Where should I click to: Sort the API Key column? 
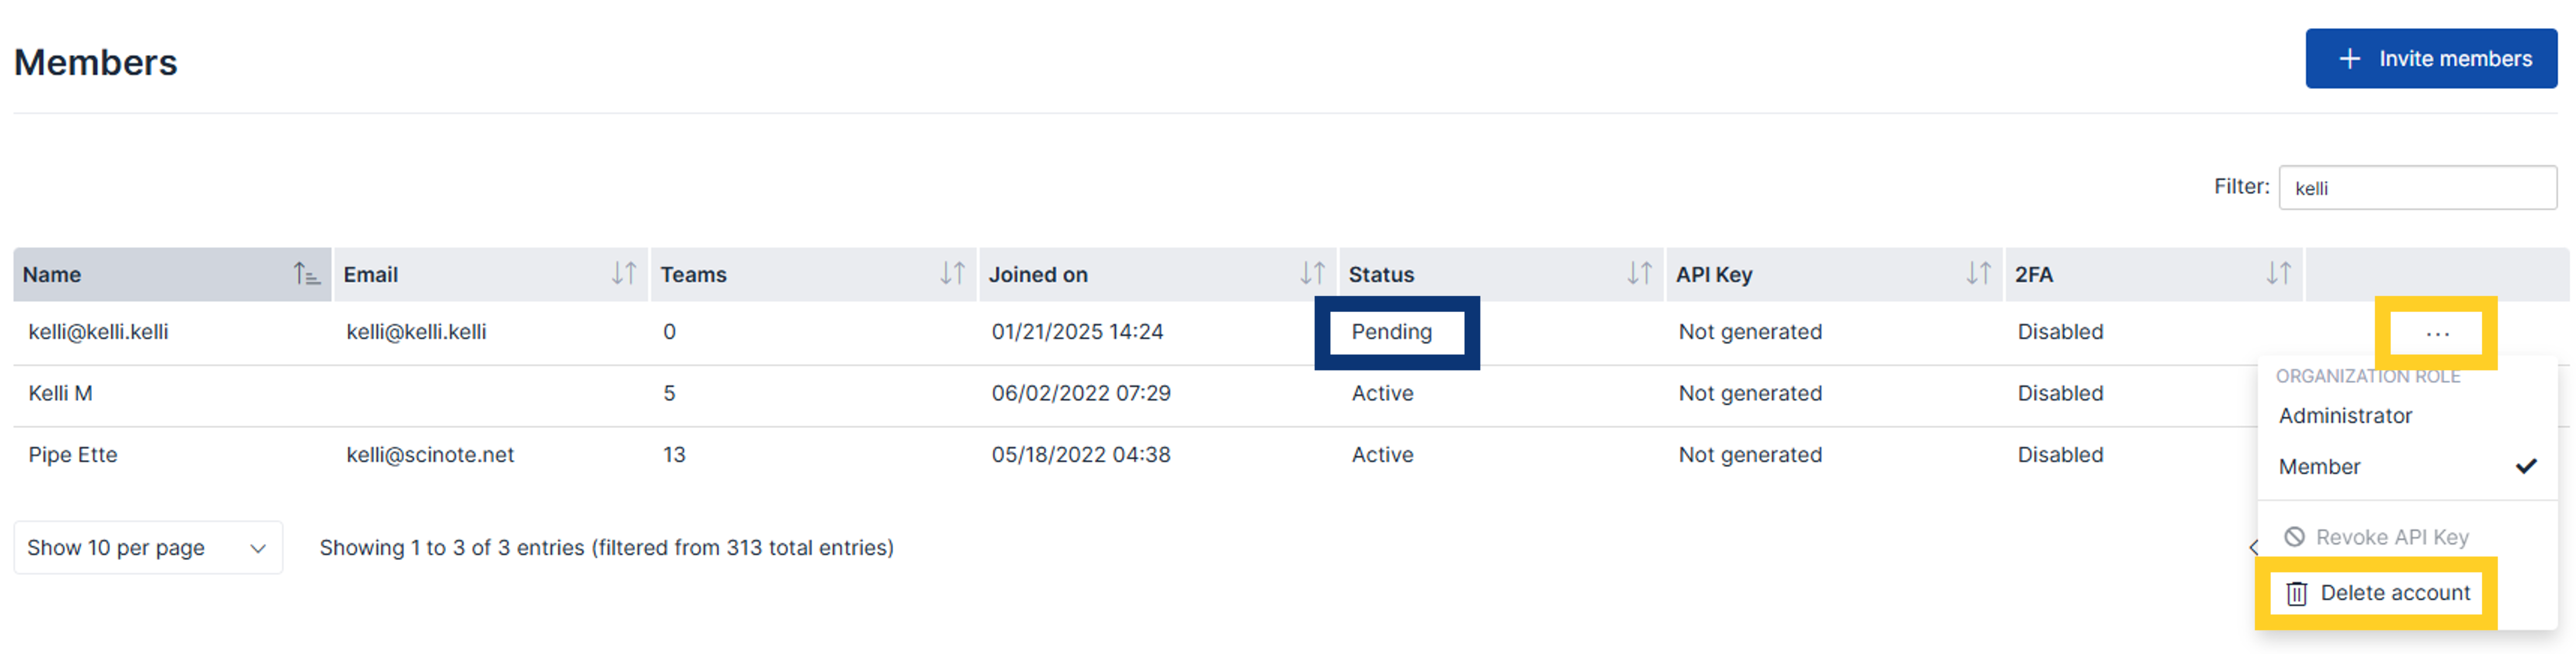click(1978, 274)
